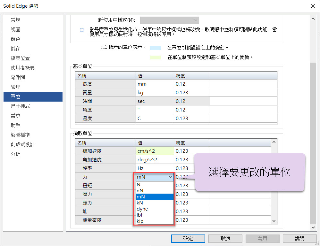Select dyne from the unit dropdown
This screenshot has width=320, height=246.
tap(155, 209)
